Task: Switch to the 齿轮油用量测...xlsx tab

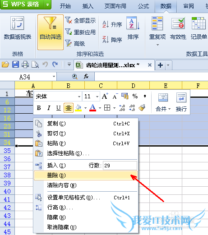Action: pos(114,65)
